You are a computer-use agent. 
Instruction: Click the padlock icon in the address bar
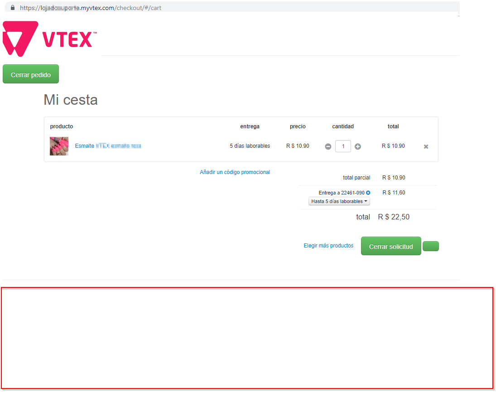pyautogui.click(x=12, y=7)
